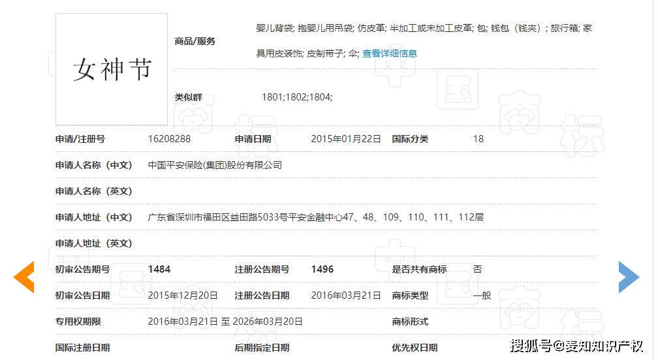Click the 初审公告期号 label
Viewport: 658px width, 360px height.
point(83,269)
